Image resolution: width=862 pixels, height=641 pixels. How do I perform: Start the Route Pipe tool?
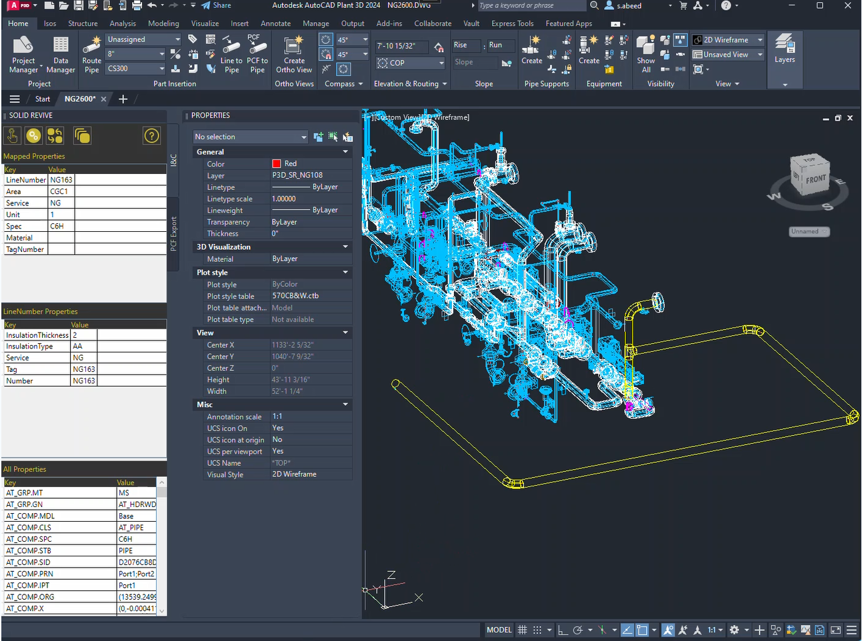(x=92, y=55)
